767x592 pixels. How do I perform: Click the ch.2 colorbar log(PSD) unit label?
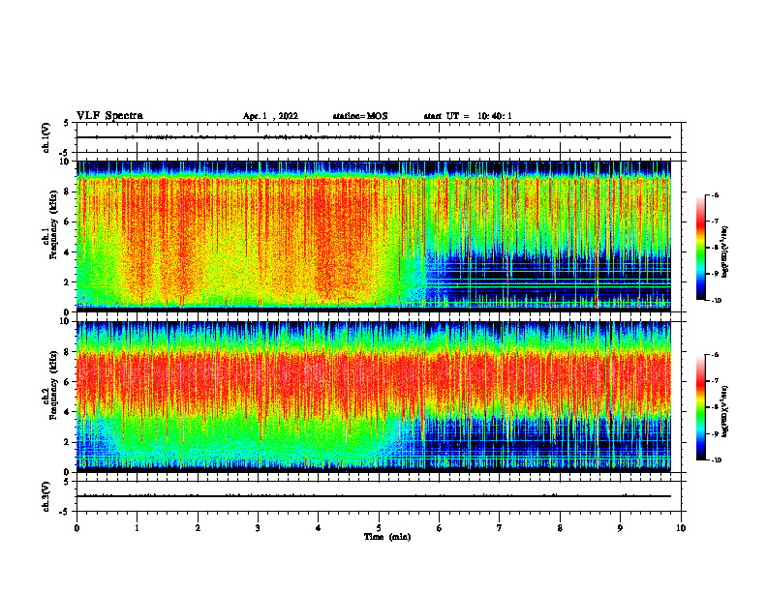pyautogui.click(x=725, y=412)
